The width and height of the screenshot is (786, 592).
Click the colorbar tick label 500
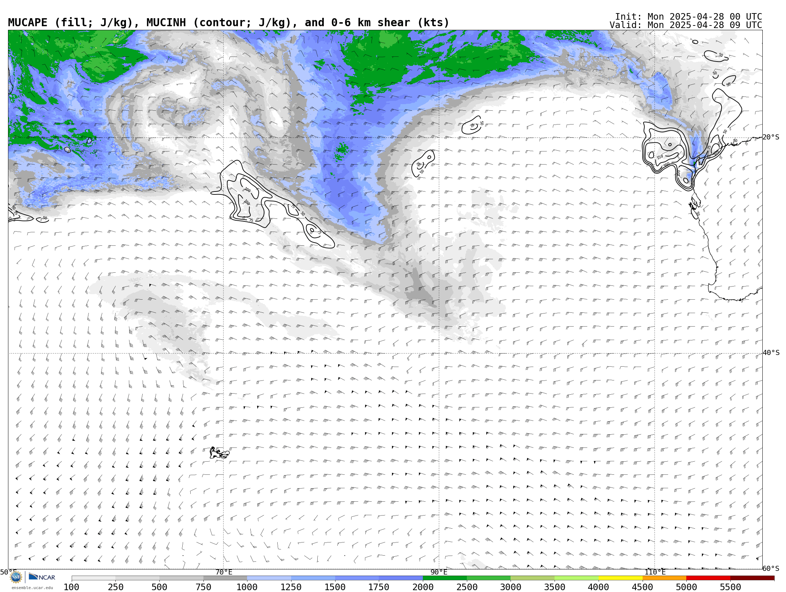coord(159,587)
